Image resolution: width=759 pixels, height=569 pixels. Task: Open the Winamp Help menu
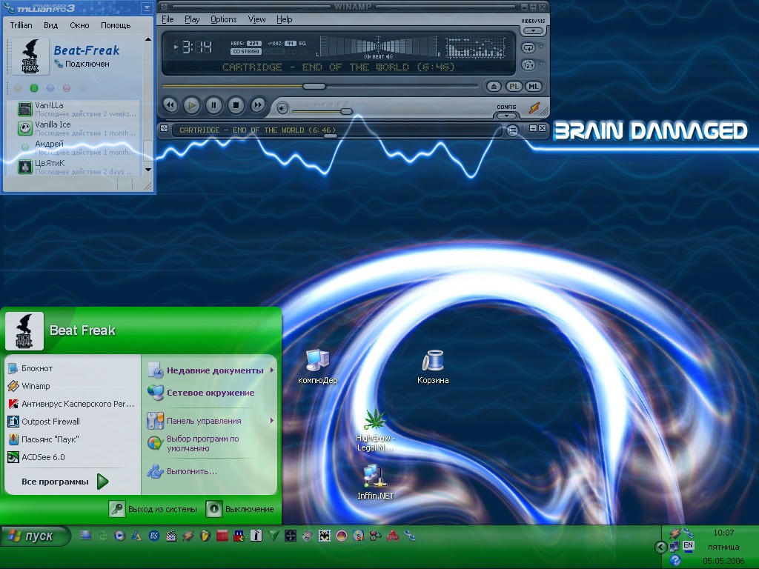(284, 19)
